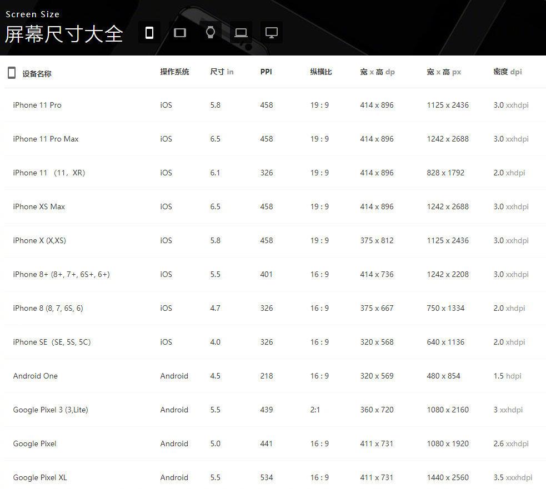This screenshot has height=489, width=546.
Task: Switch to the tablet device category icon
Action: point(179,33)
